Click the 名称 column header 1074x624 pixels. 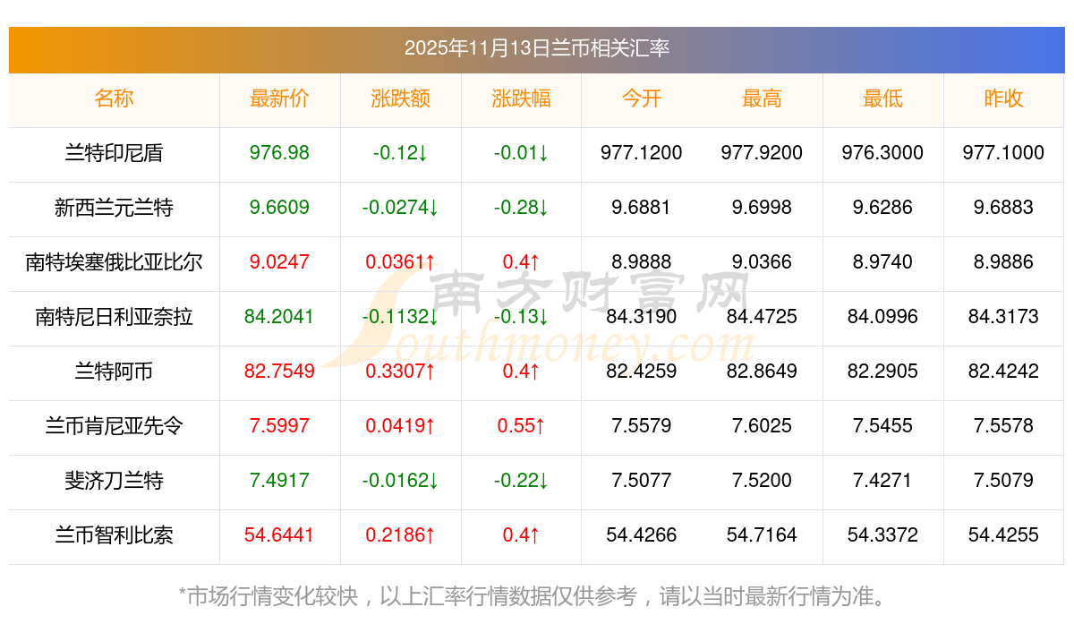click(x=114, y=99)
